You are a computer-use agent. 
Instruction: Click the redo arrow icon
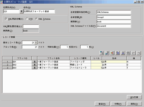pos(139,53)
